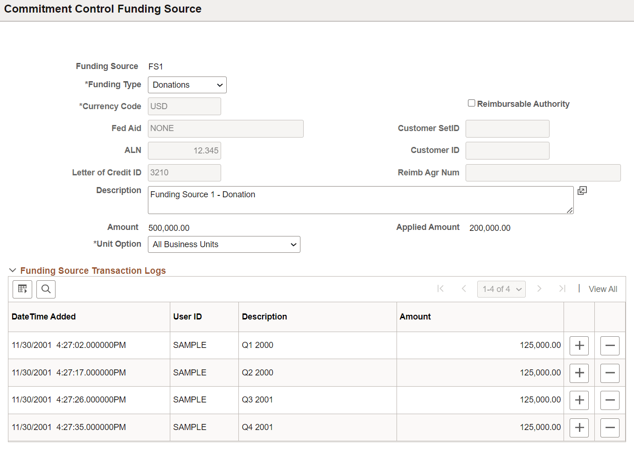The width and height of the screenshot is (634, 451).
Task: Enable the Reimbursable Authority checkbox
Action: tap(471, 103)
